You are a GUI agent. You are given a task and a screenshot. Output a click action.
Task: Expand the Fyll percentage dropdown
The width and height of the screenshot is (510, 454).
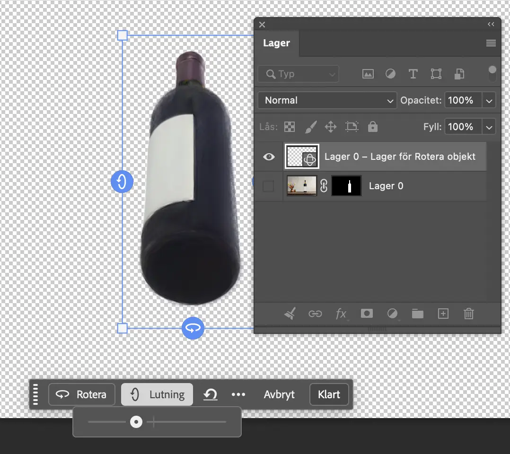coord(489,127)
